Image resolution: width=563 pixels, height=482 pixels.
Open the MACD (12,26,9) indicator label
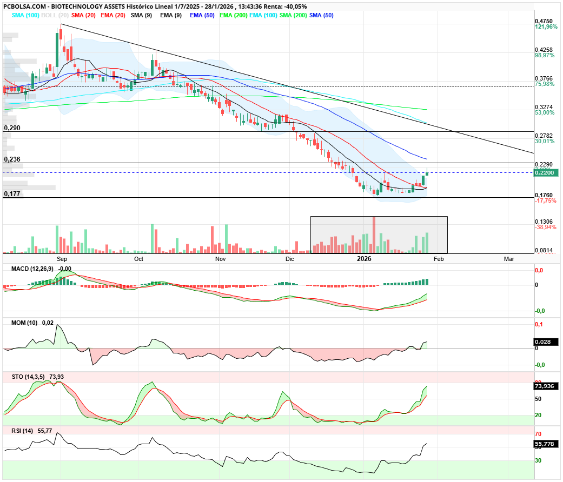pos(32,269)
